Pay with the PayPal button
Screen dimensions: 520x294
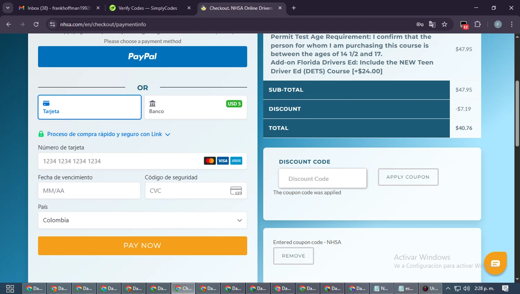click(x=142, y=57)
